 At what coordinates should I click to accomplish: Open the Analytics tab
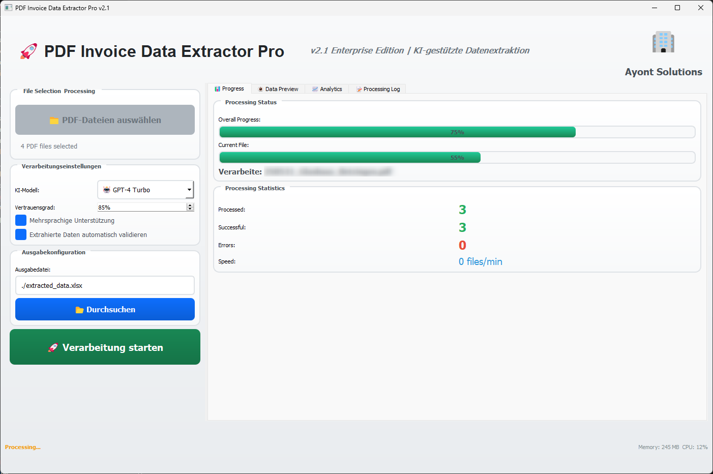(x=327, y=89)
